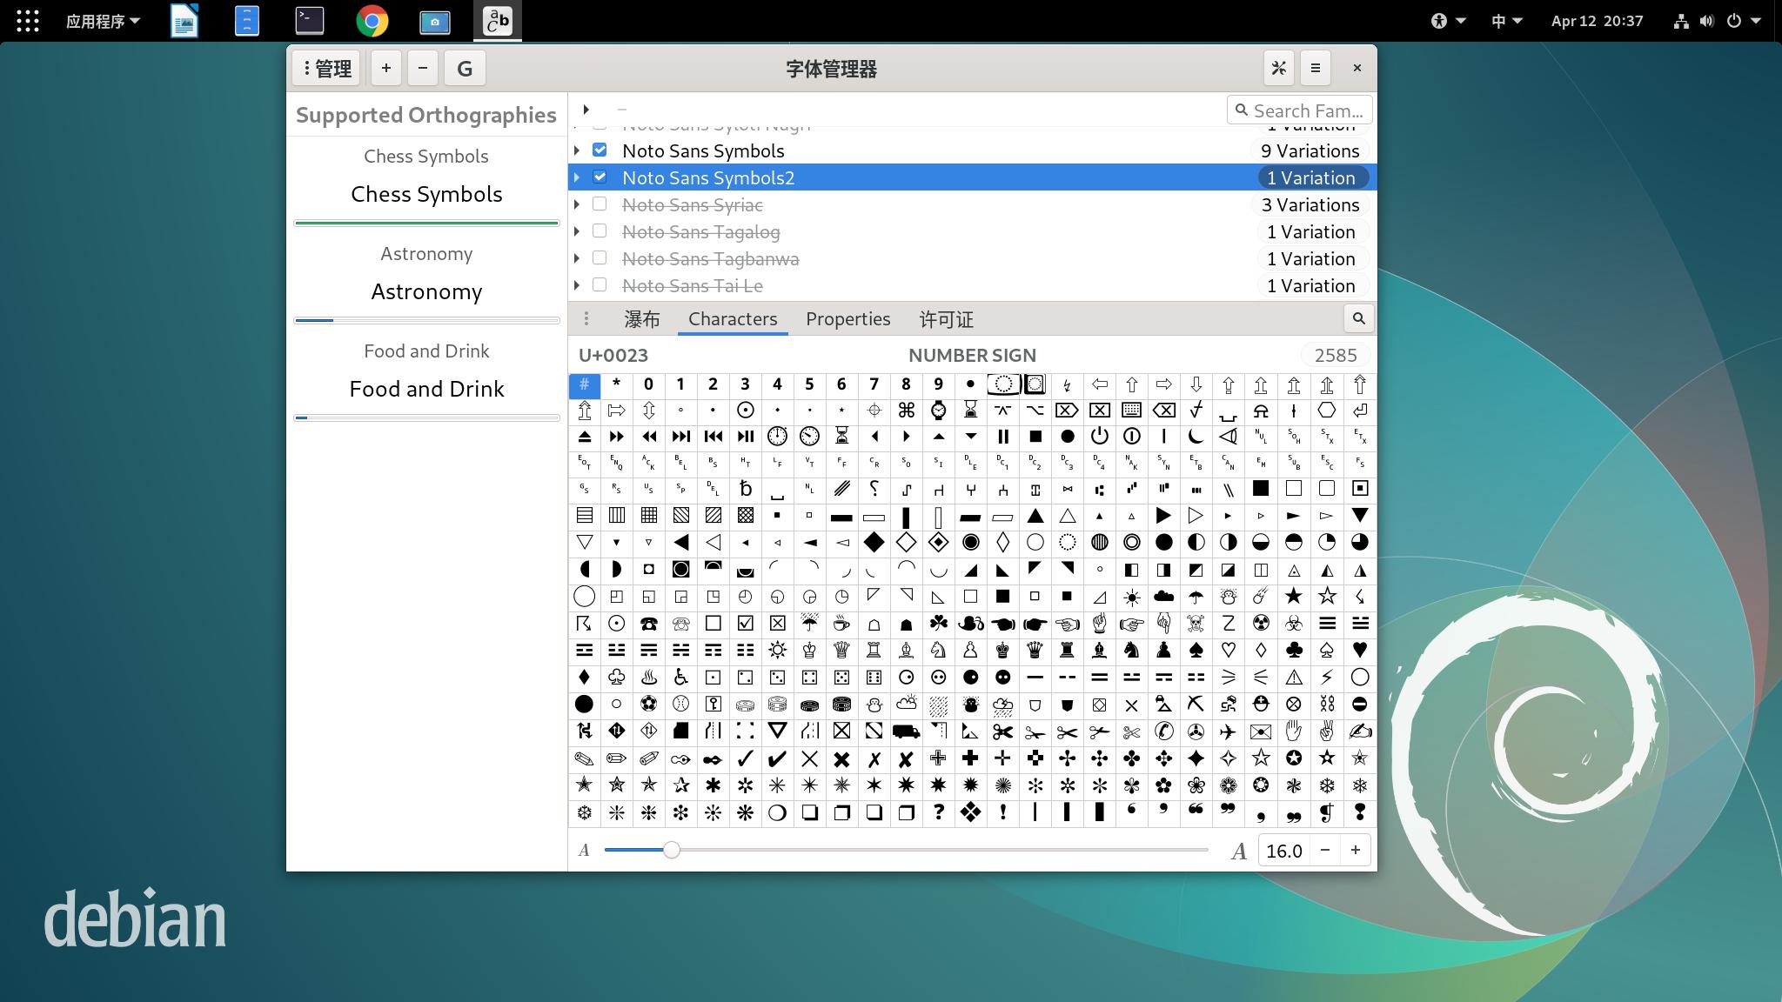Switch to the 瀑布 waterfall tab

pos(642,319)
